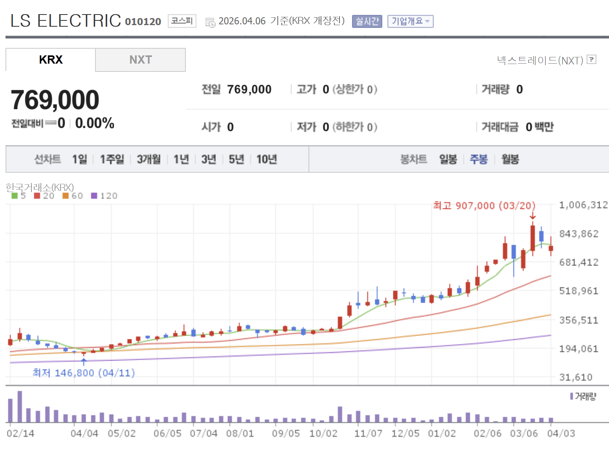The width and height of the screenshot is (609, 454).
Task: Open the 10년 line chart
Action: tap(267, 159)
